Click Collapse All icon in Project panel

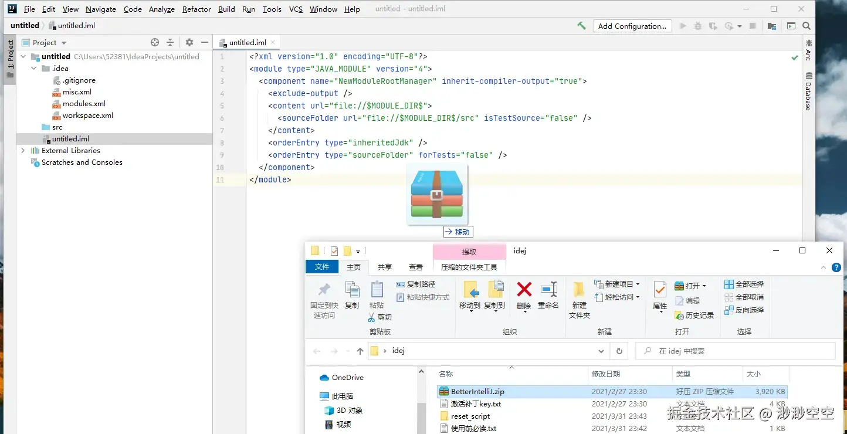[x=170, y=42]
